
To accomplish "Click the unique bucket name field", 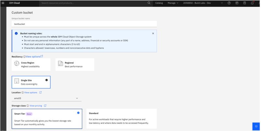I will (84, 24).
